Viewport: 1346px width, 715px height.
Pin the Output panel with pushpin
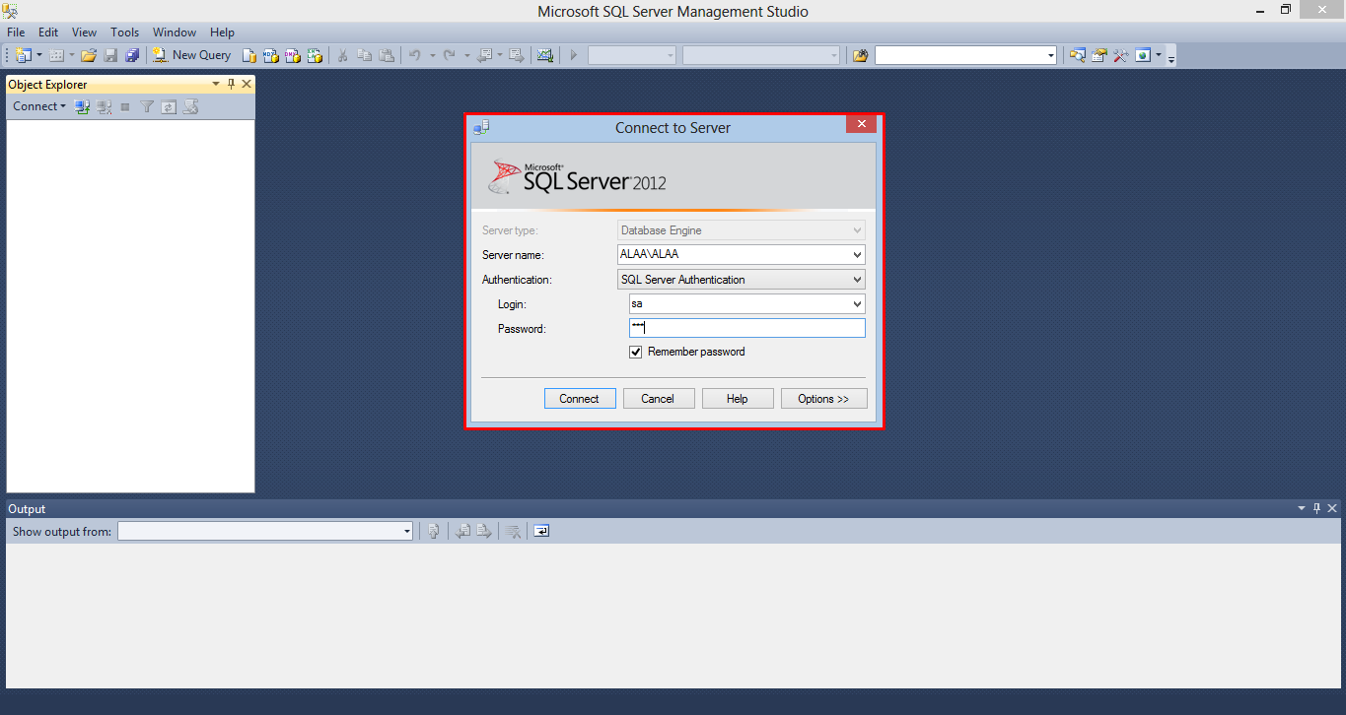click(1316, 509)
